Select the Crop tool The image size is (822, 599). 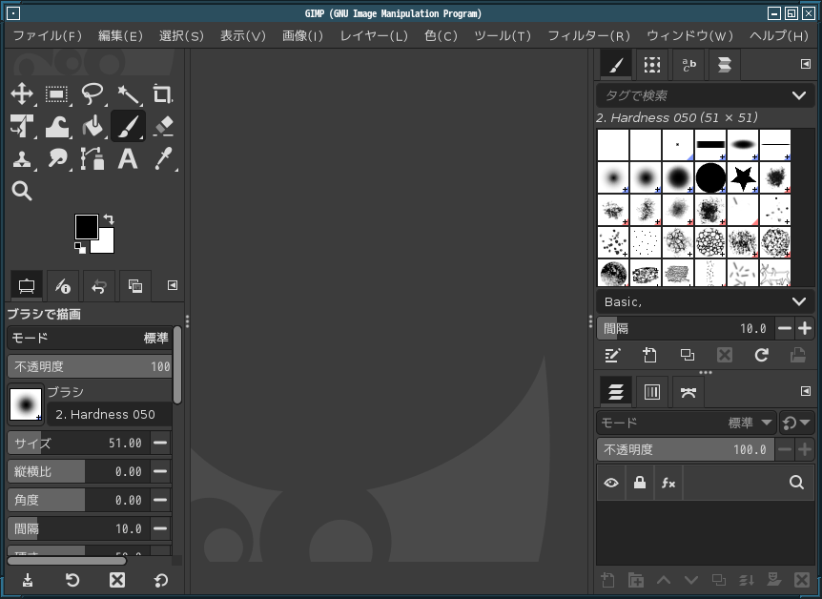click(163, 93)
